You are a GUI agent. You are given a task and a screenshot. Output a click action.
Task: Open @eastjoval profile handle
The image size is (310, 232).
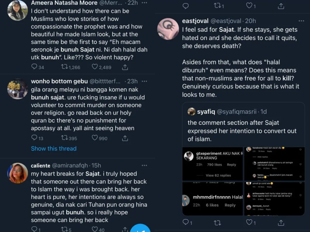coord(226,21)
